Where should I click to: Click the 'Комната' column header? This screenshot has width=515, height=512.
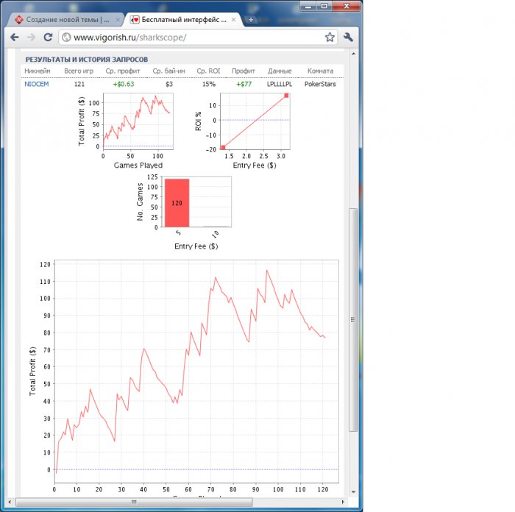pyautogui.click(x=321, y=71)
